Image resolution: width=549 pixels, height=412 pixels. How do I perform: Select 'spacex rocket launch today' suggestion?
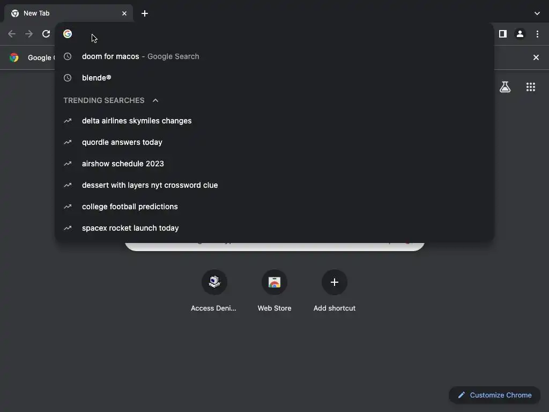coord(274,228)
